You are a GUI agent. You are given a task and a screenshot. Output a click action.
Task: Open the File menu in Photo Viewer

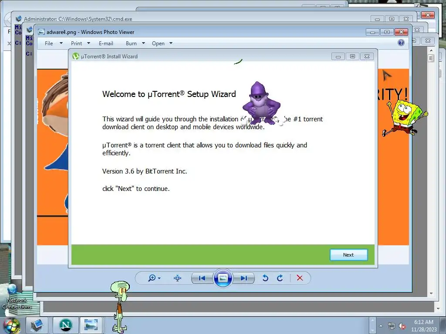coord(49,43)
